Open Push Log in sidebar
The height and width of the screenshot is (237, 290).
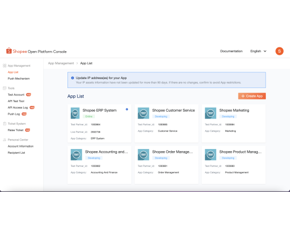(x=14, y=114)
